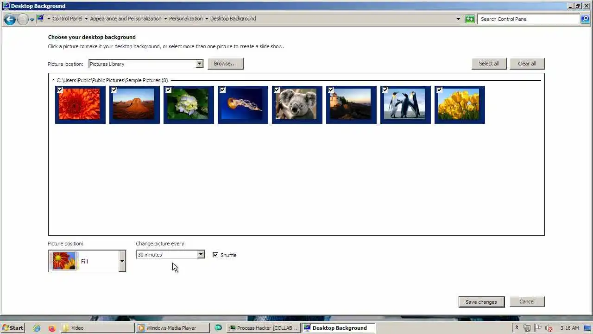Viewport: 593px width, 334px height.
Task: Select the chrysanthemum thumbnail
Action: pyautogui.click(x=80, y=105)
